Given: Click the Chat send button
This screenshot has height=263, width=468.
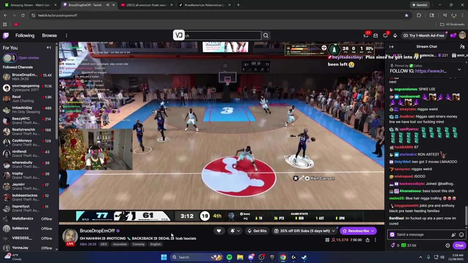Looking at the screenshot, I should pos(459,245).
